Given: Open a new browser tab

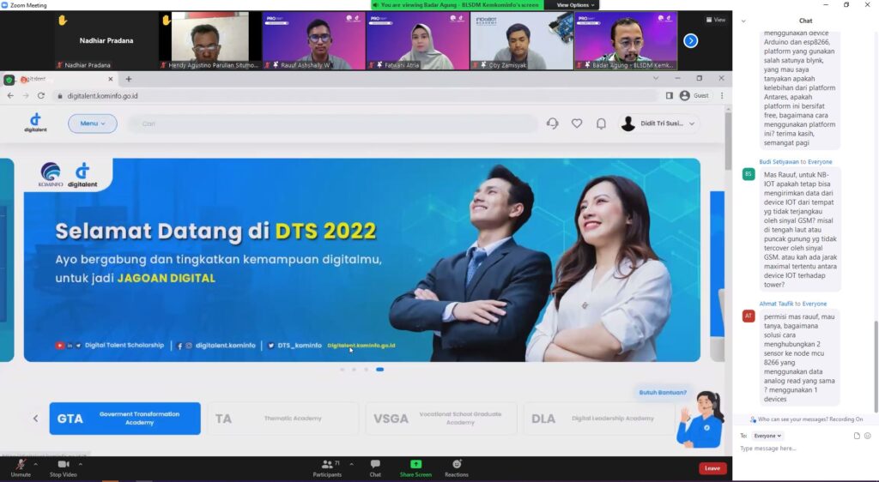Looking at the screenshot, I should point(129,79).
